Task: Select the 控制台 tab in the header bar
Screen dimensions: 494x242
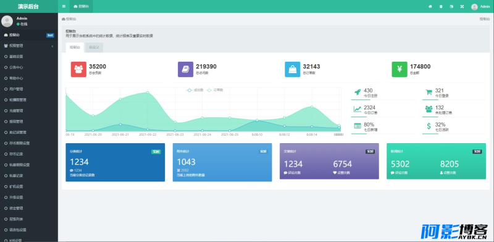Action: [x=82, y=6]
